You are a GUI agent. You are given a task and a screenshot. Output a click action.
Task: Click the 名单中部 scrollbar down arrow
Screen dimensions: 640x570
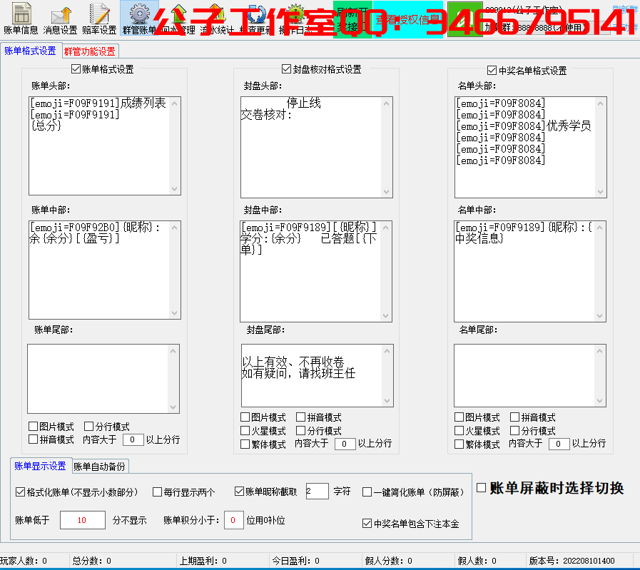599,316
